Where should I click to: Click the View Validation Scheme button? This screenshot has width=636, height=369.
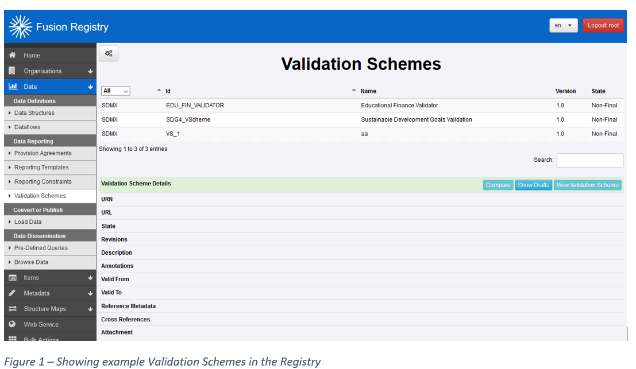pos(587,185)
